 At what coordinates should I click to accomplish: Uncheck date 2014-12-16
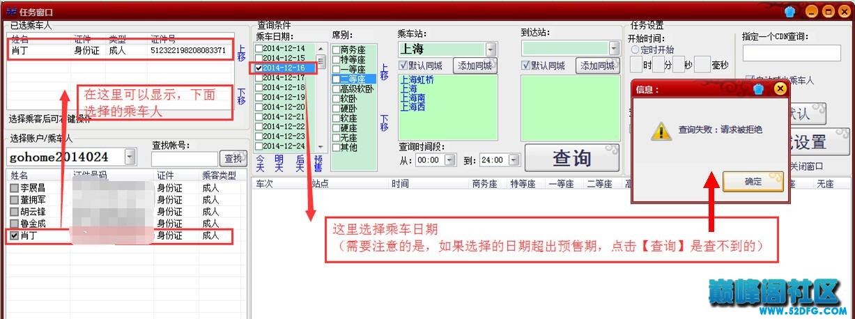pos(259,68)
